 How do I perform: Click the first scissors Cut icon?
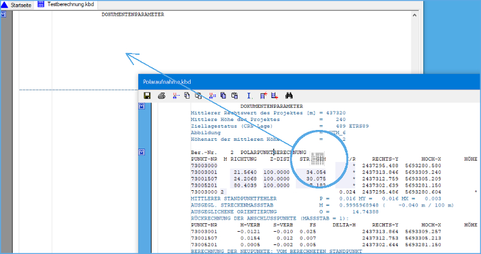click(x=176, y=95)
